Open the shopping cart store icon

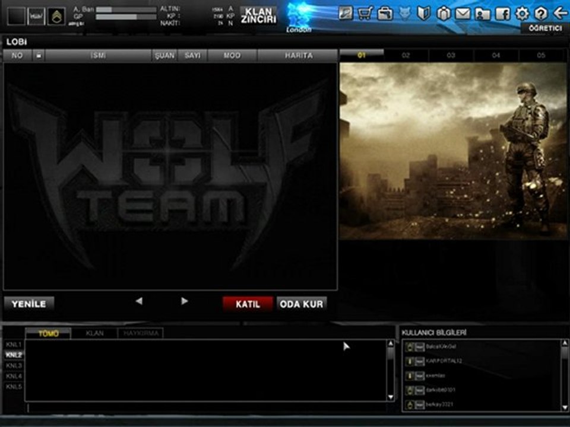(x=365, y=14)
